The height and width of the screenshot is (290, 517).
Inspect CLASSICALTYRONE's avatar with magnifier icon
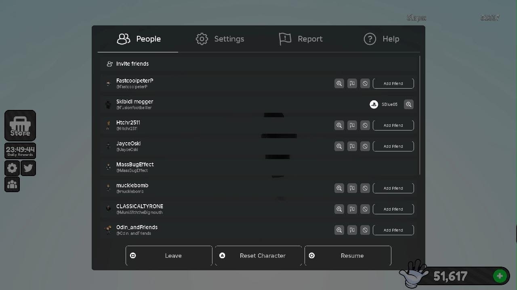pyautogui.click(x=339, y=209)
